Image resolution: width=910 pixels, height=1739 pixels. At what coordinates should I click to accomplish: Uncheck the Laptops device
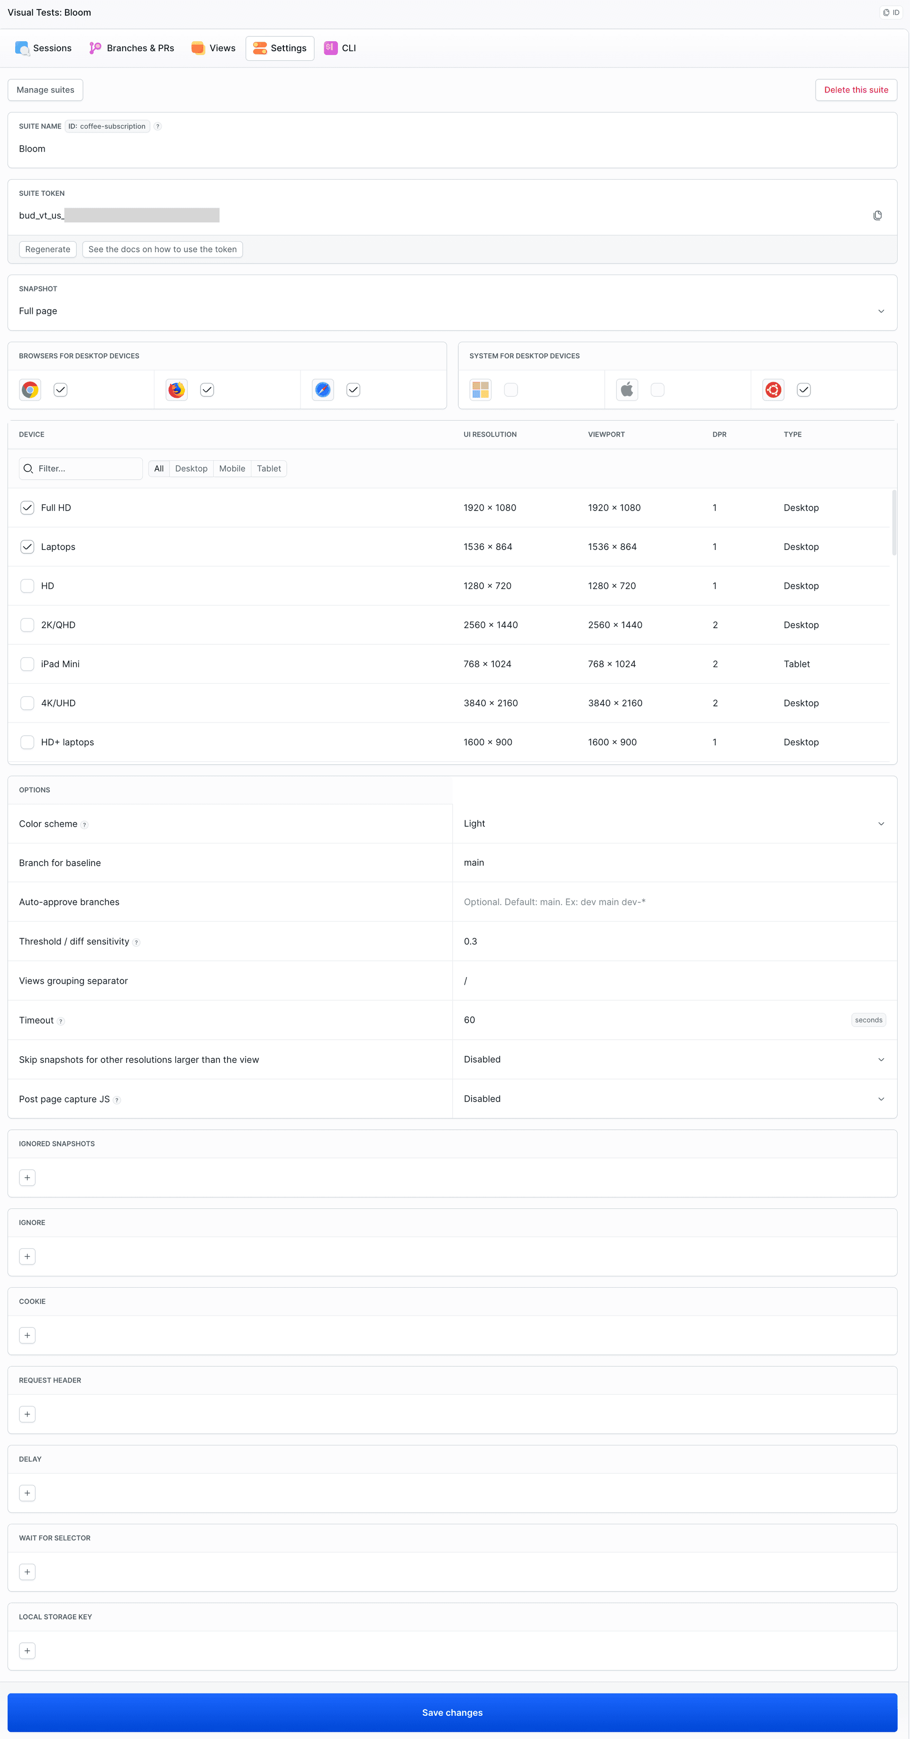[27, 547]
